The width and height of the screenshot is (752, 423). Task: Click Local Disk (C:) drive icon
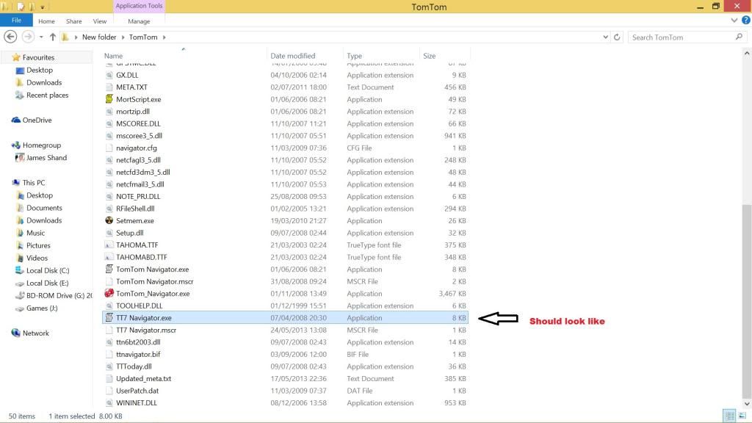tap(20, 270)
